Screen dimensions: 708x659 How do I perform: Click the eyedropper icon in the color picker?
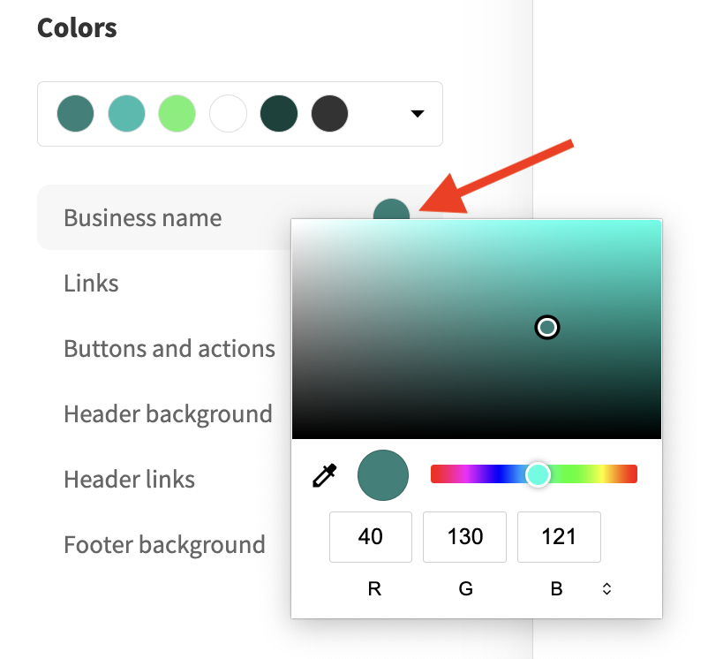click(325, 474)
